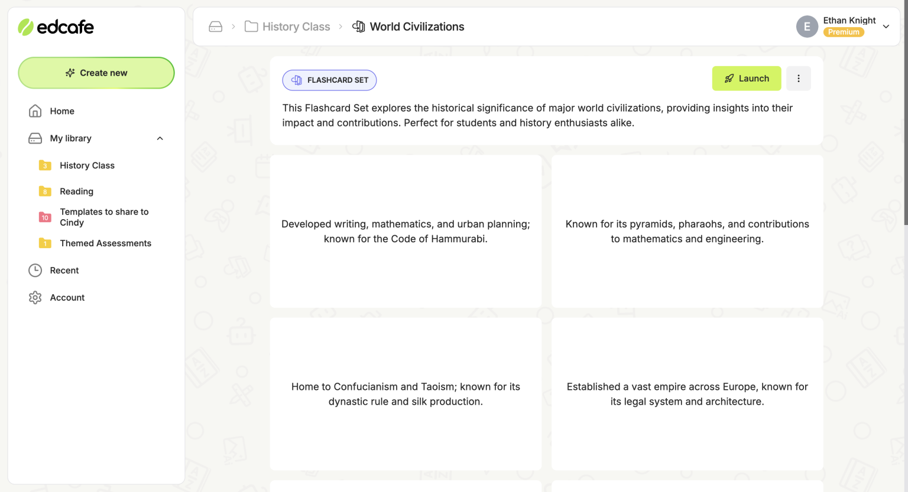The image size is (908, 492).
Task: Click the History Class yellow folder icon
Action: (x=45, y=165)
